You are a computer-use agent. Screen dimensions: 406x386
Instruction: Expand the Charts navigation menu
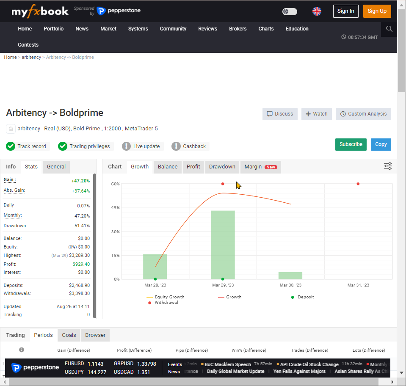266,29
